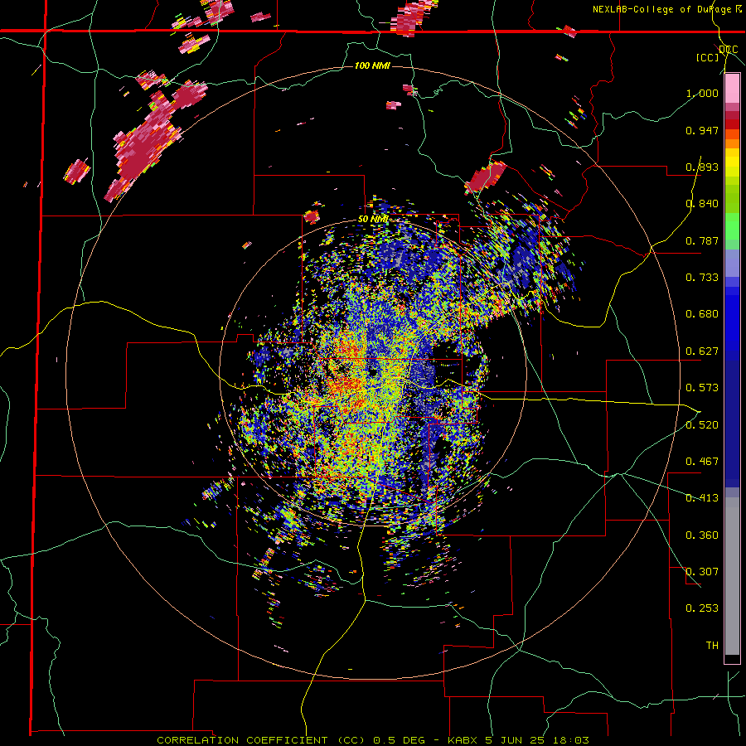Screen dimensions: 746x746
Task: Pick the light pink top color bar segment
Action: pos(732,88)
